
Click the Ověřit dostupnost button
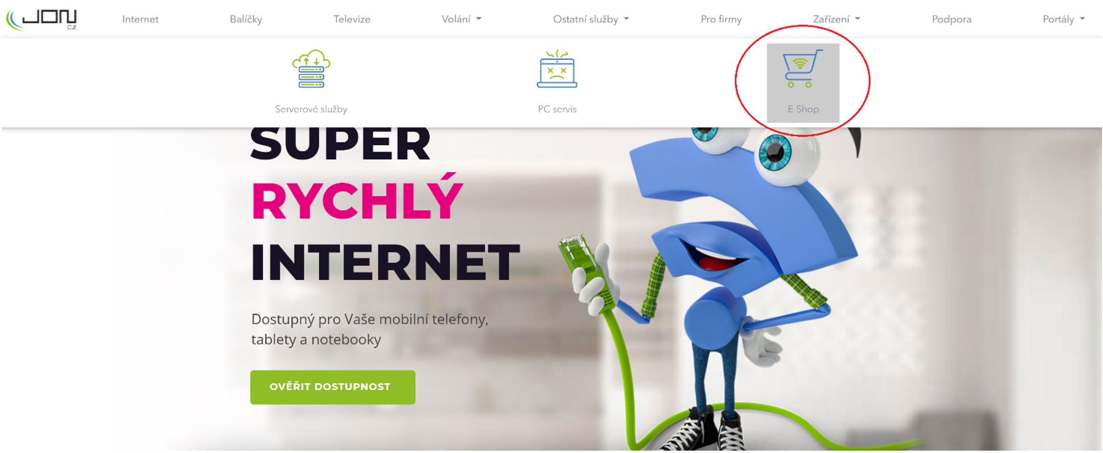pos(333,387)
